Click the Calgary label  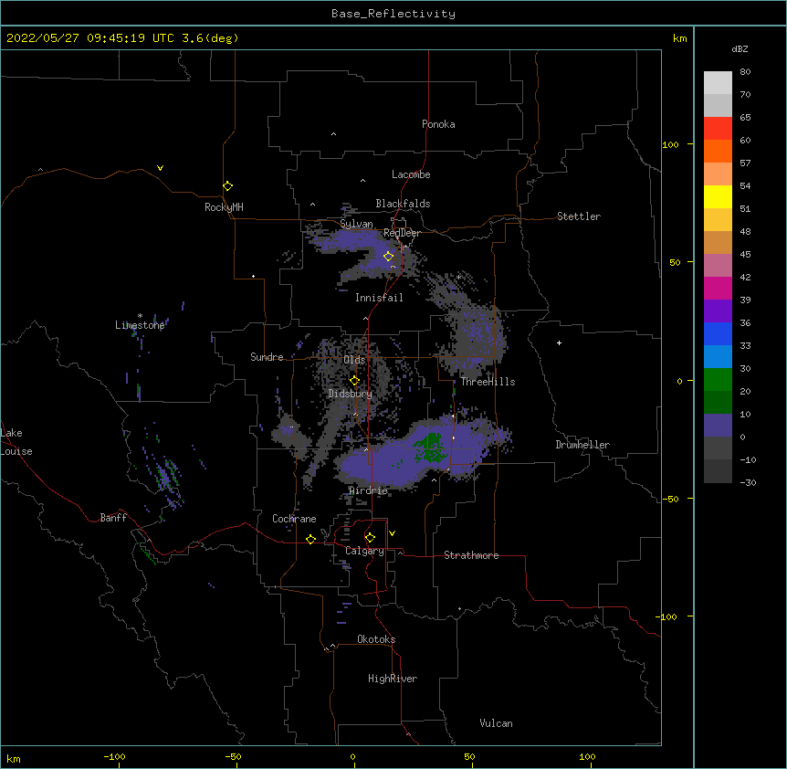click(x=364, y=551)
